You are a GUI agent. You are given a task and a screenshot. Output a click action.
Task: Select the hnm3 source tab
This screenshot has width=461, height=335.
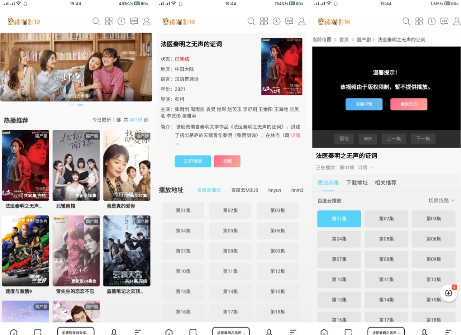coord(297,190)
